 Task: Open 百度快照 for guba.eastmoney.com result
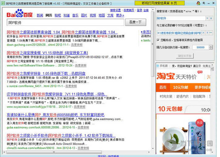(x=83, y=128)
